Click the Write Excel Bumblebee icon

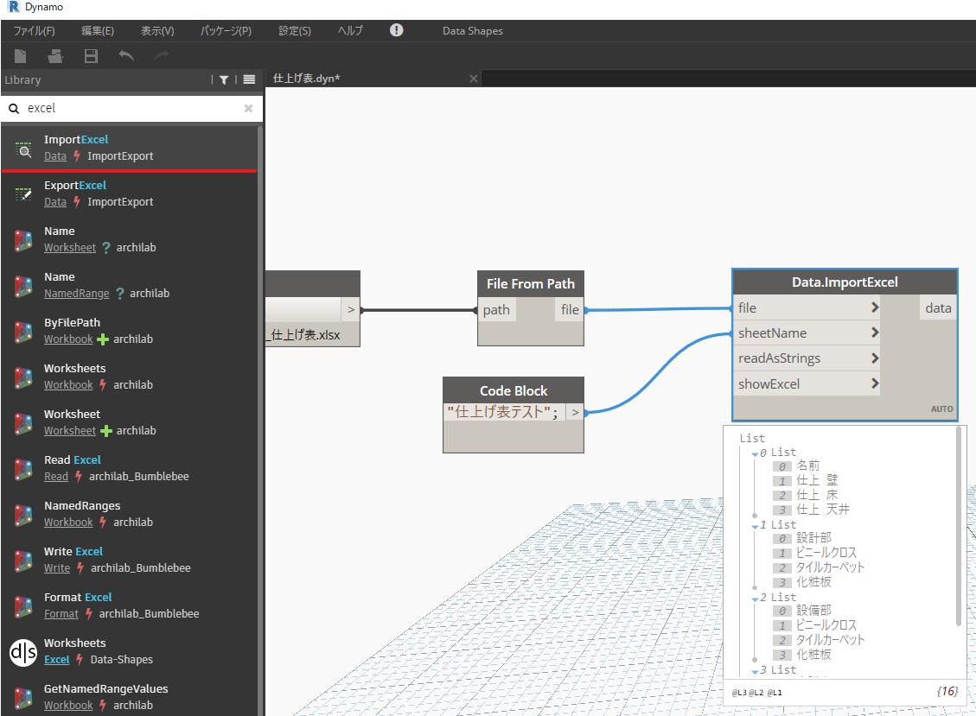tap(23, 560)
